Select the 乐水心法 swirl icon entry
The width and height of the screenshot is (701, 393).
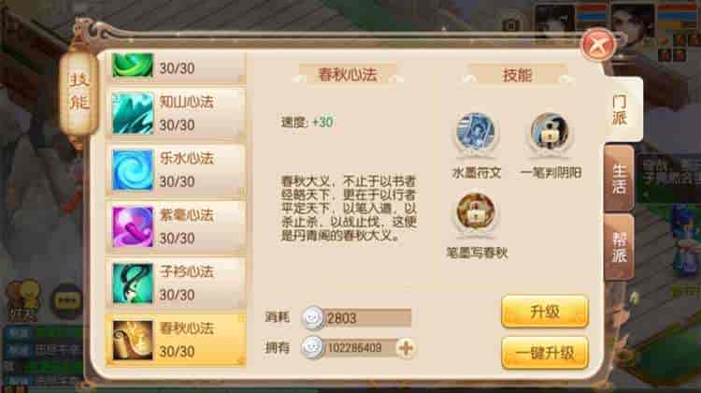pos(176,169)
